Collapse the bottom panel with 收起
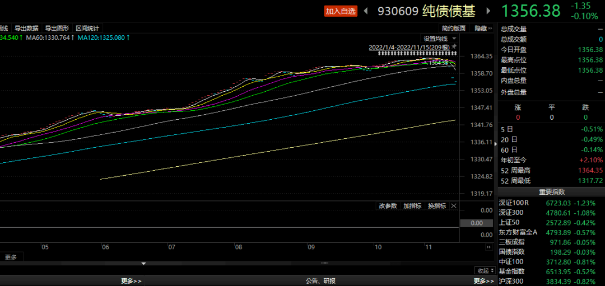The width and height of the screenshot is (605, 286). coord(482,271)
